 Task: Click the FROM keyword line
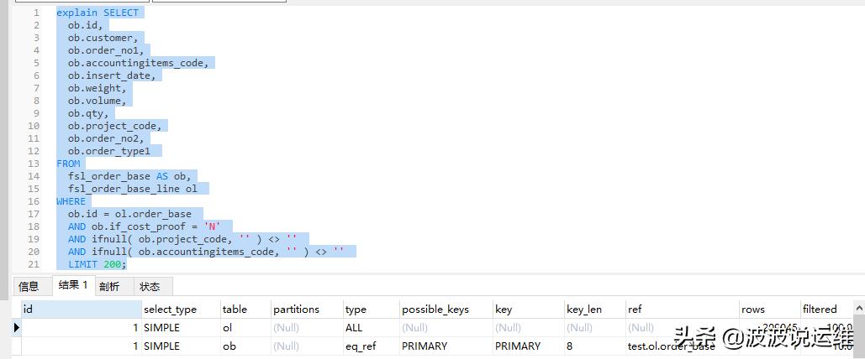click(x=68, y=164)
